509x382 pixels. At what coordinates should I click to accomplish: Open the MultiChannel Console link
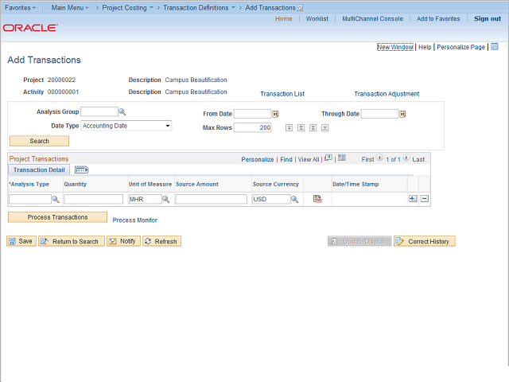tap(372, 19)
